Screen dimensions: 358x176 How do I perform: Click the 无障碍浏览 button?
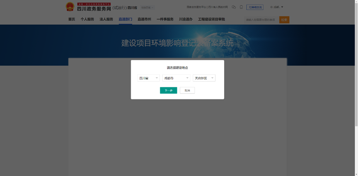coord(255,7)
